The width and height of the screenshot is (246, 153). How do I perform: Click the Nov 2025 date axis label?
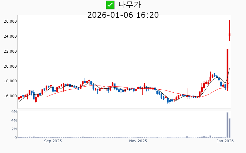click(138, 141)
